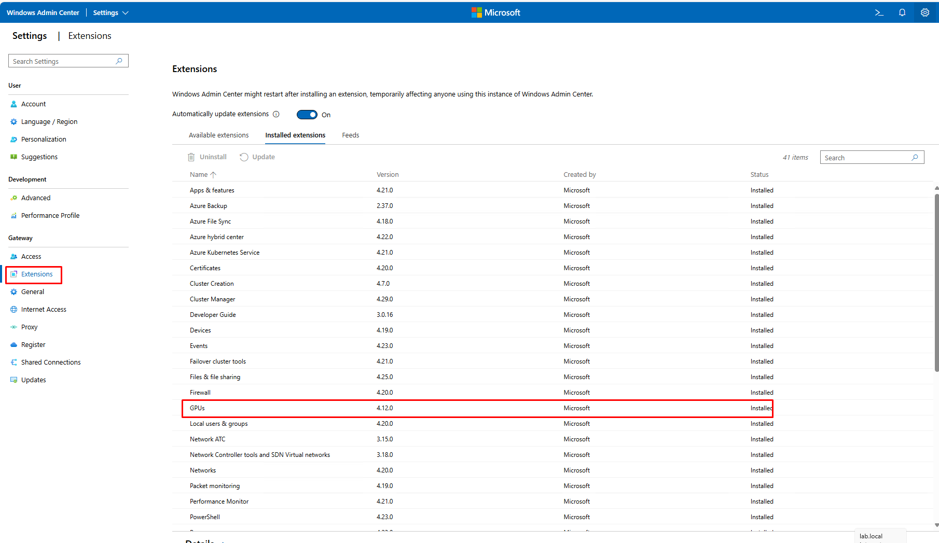Sort by Created by column header
The height and width of the screenshot is (543, 939).
tap(579, 175)
